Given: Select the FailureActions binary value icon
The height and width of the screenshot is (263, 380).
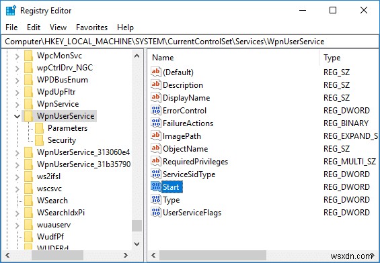Looking at the screenshot, I should coord(156,123).
